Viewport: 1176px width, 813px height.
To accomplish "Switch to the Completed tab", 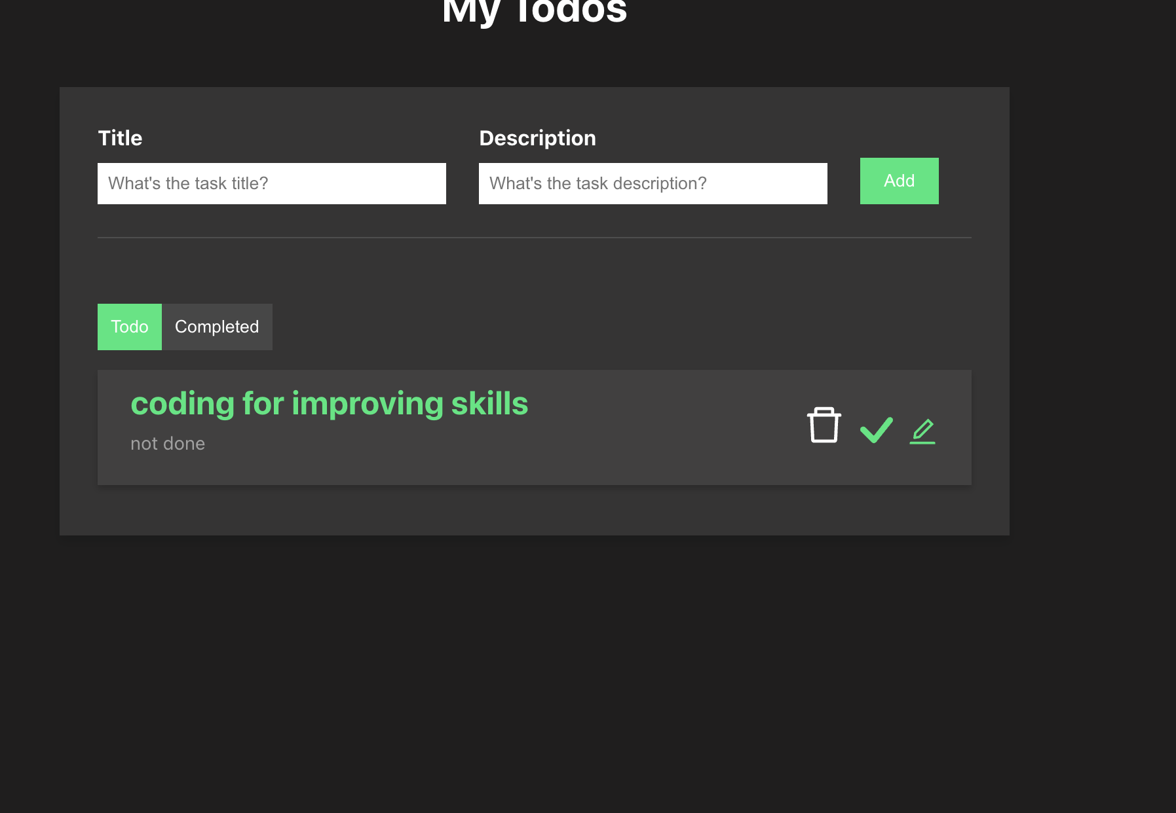I will tap(217, 327).
